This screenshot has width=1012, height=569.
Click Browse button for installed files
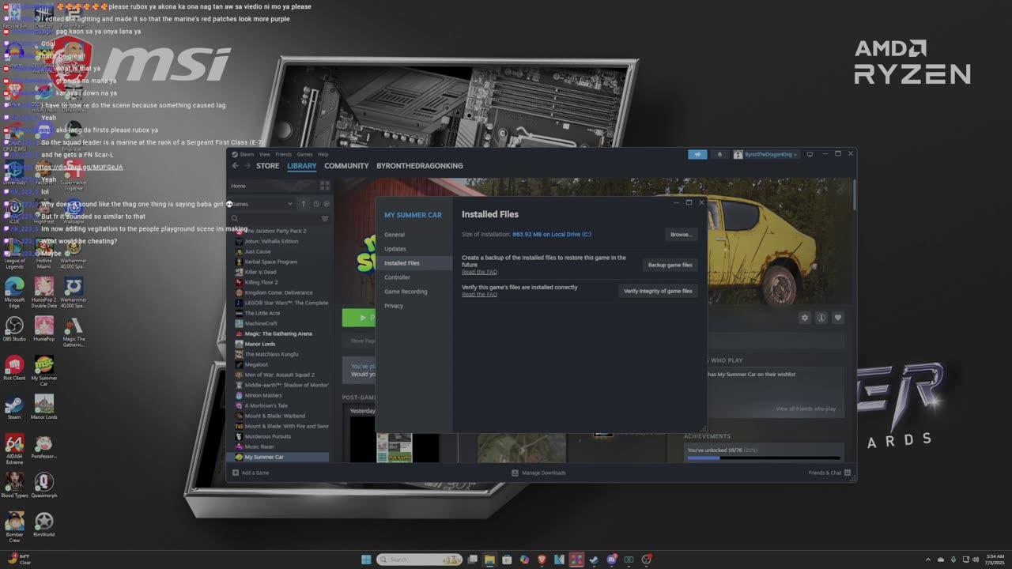pos(681,234)
